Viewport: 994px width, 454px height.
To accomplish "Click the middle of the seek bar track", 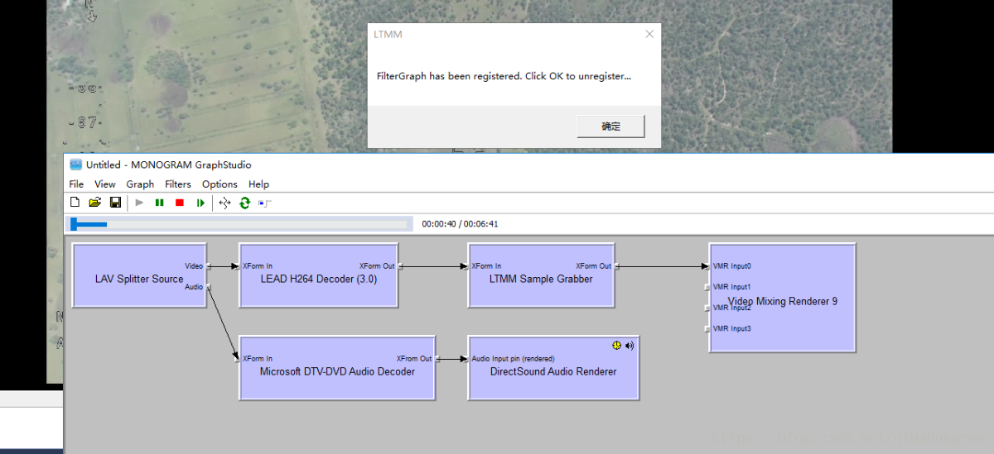I will 240,224.
